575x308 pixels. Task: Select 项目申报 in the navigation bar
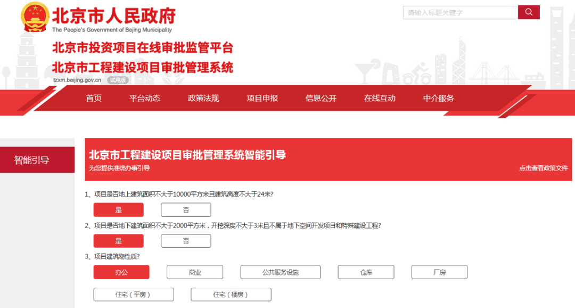point(262,98)
